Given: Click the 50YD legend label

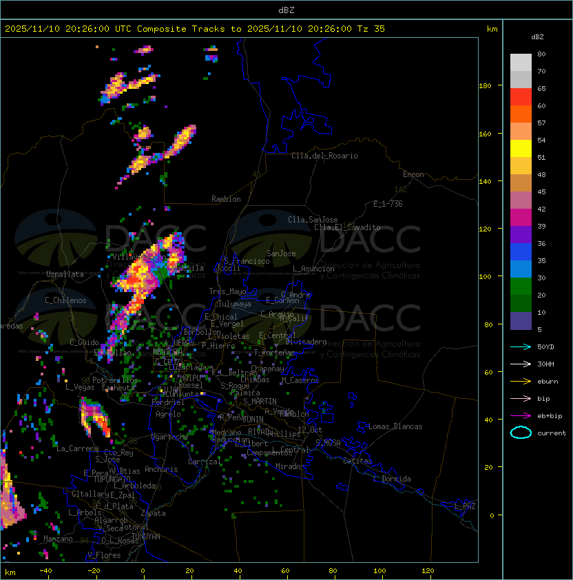Looking at the screenshot, I should point(545,346).
